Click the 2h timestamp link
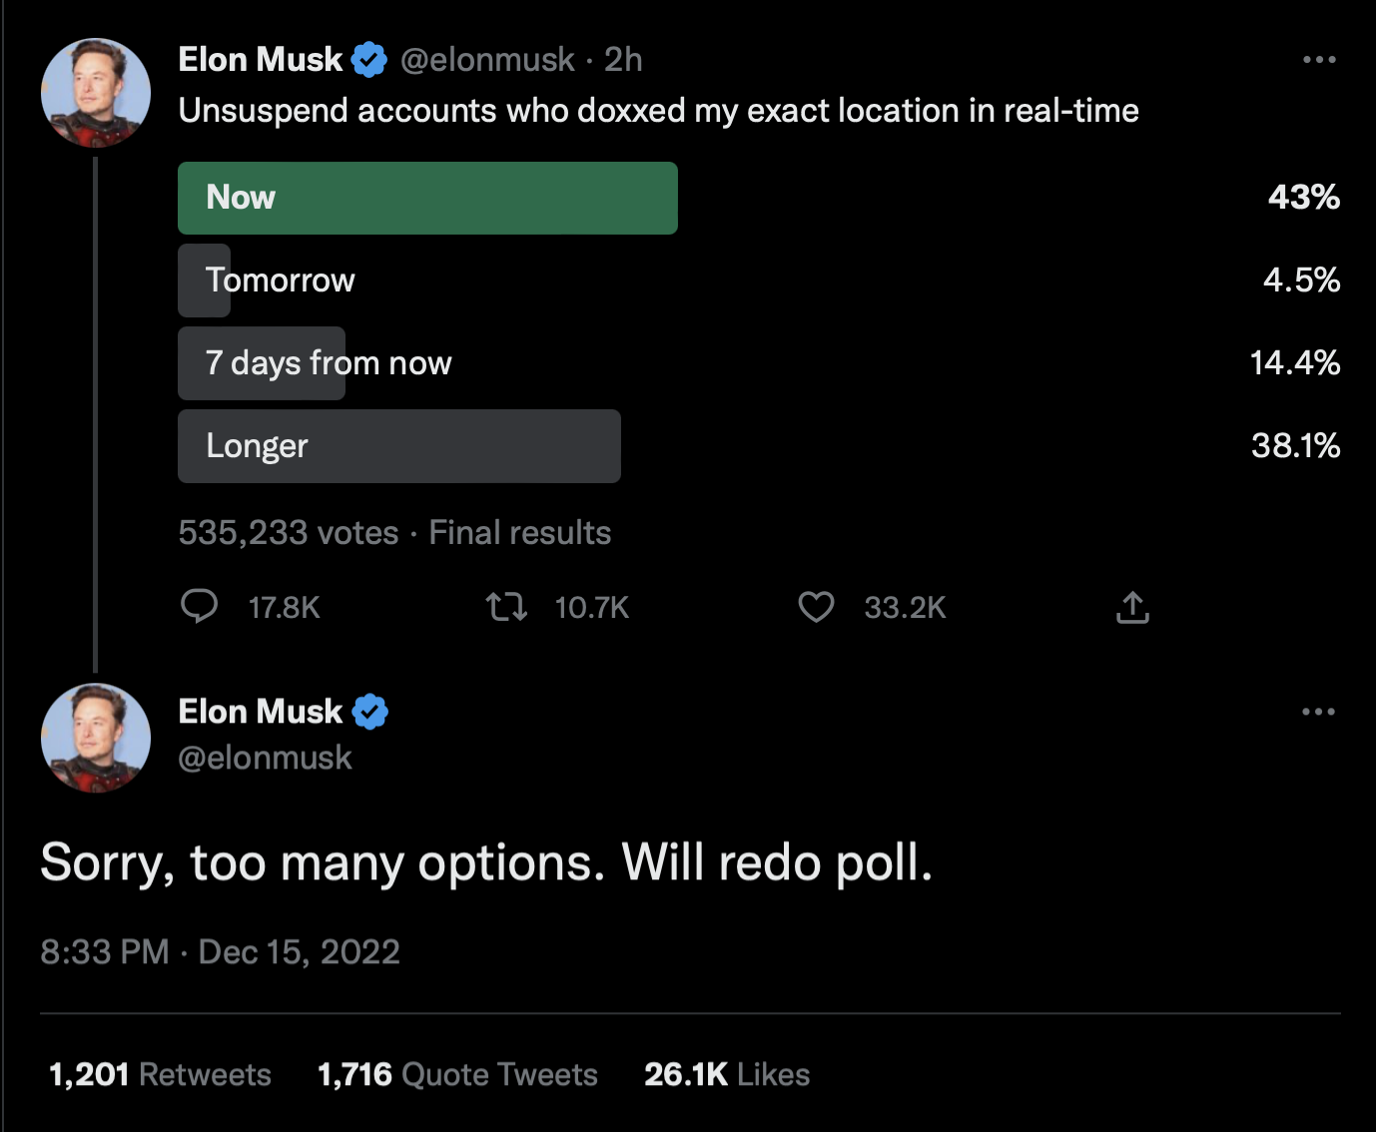Screen dimensions: 1376x1132 pyautogui.click(x=623, y=60)
